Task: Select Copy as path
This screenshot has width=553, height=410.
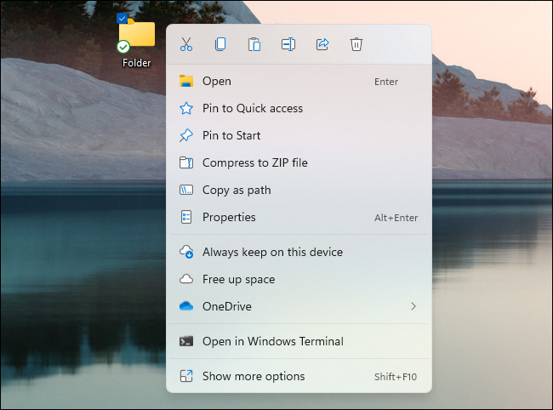Action: [237, 191]
